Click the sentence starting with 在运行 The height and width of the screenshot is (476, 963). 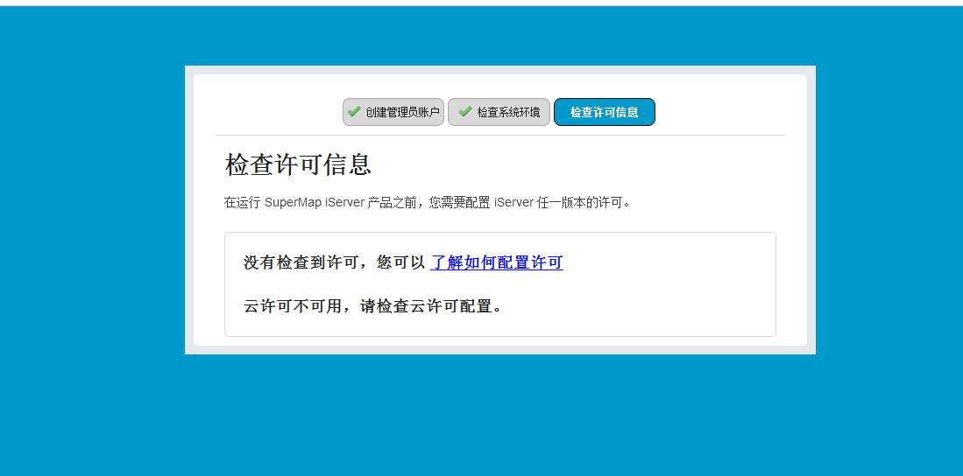click(x=428, y=202)
